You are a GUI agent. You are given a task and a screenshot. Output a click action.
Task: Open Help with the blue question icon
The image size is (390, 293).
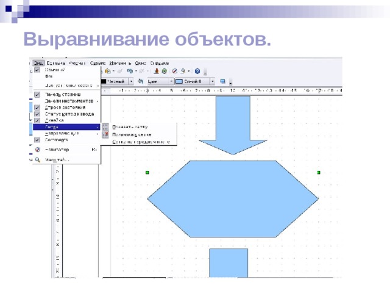click(x=197, y=71)
